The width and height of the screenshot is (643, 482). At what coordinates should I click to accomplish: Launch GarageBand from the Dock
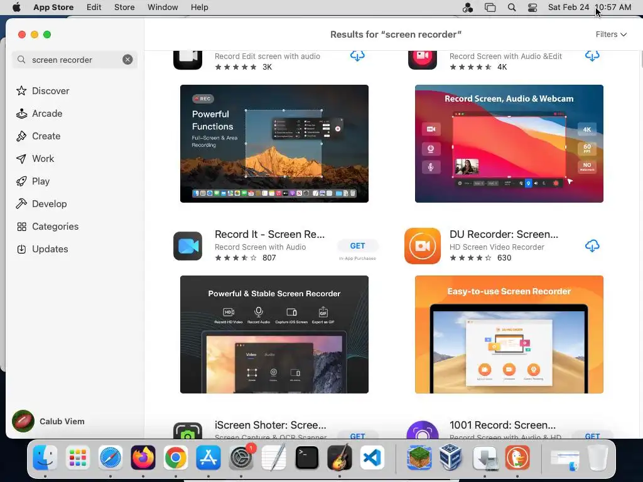pos(340,458)
